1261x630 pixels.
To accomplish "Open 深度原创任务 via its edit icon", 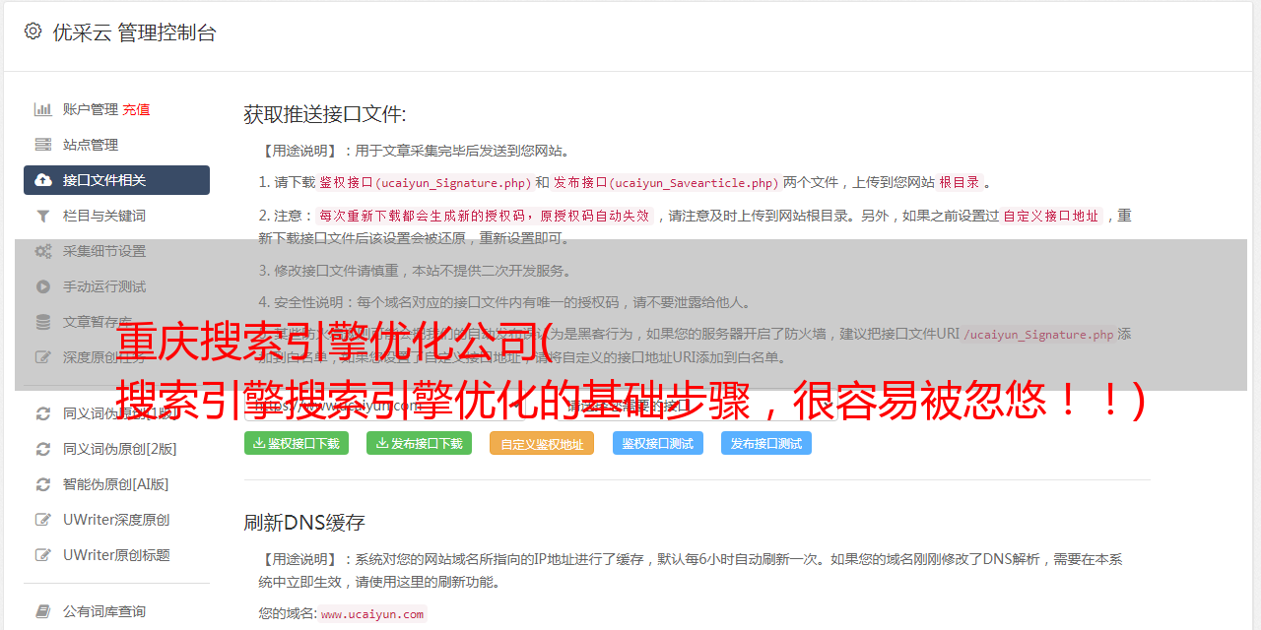I will [x=43, y=357].
